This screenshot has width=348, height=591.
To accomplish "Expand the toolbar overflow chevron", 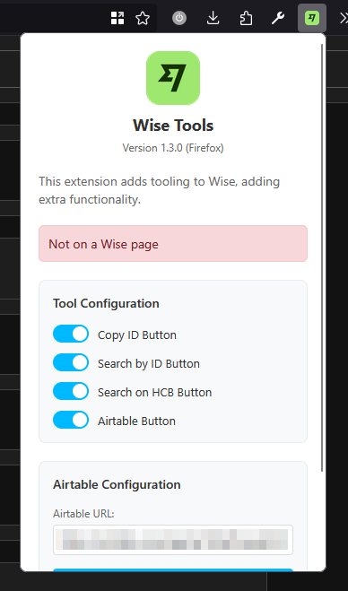I will (344, 18).
